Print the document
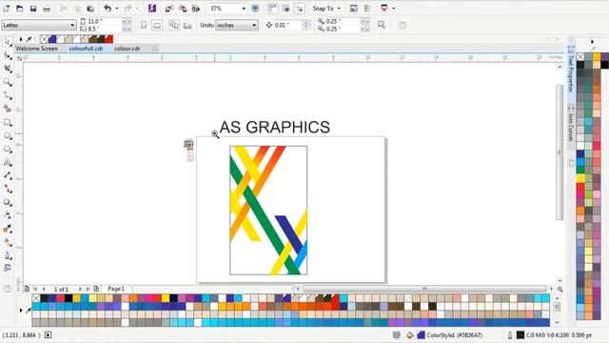This screenshot has width=609, height=343. [47, 9]
